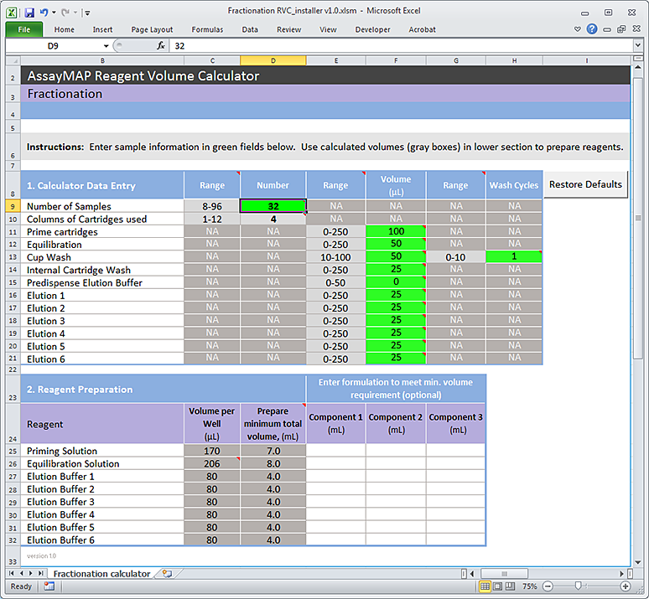Open the File tab
This screenshot has width=649, height=599.
tap(23, 29)
